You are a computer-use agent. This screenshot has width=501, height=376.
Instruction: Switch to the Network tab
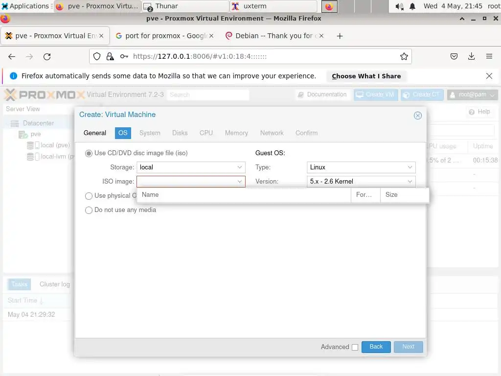pyautogui.click(x=272, y=133)
